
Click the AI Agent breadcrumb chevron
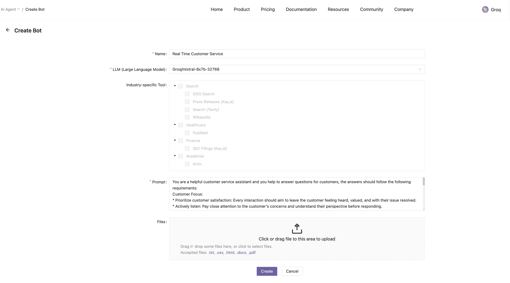tap(18, 9)
